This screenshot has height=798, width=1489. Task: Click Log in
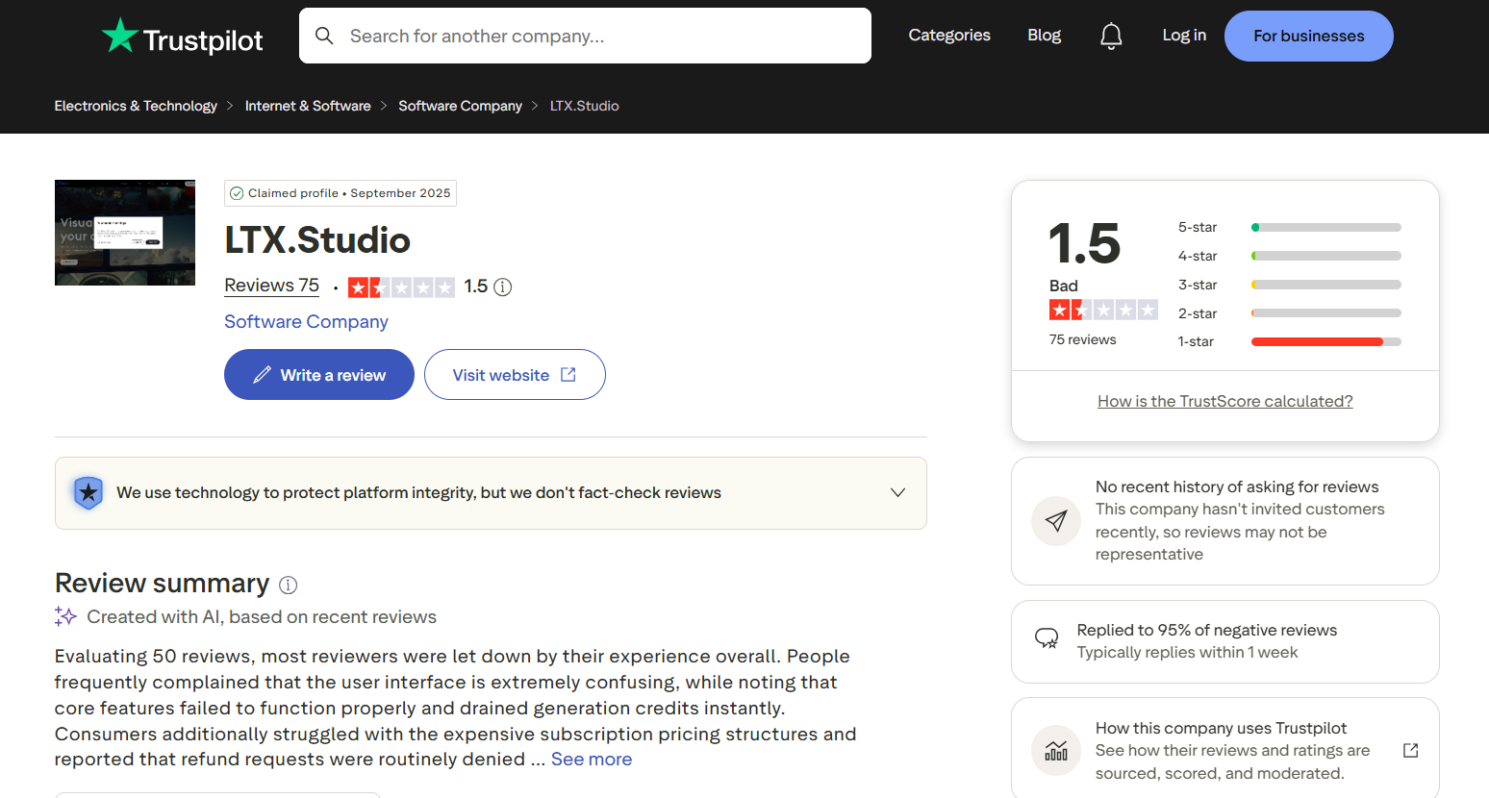[1184, 36]
